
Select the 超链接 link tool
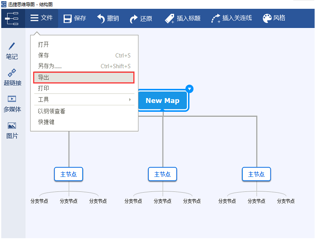click(x=12, y=77)
